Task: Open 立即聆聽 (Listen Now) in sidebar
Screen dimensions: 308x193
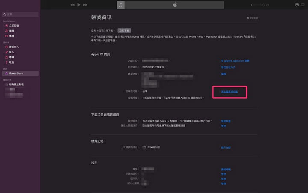Action: 14,26
